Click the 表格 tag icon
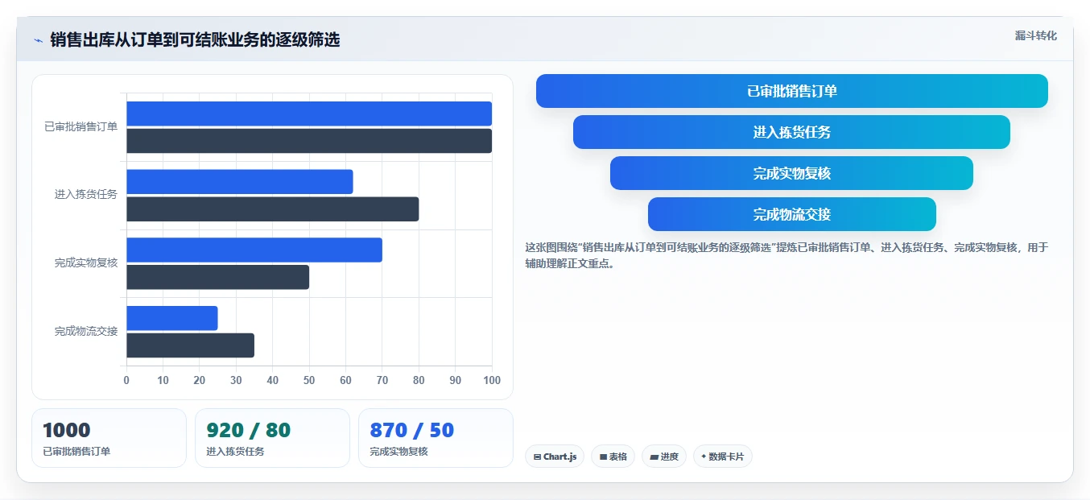The height and width of the screenshot is (500, 1090). coord(603,457)
